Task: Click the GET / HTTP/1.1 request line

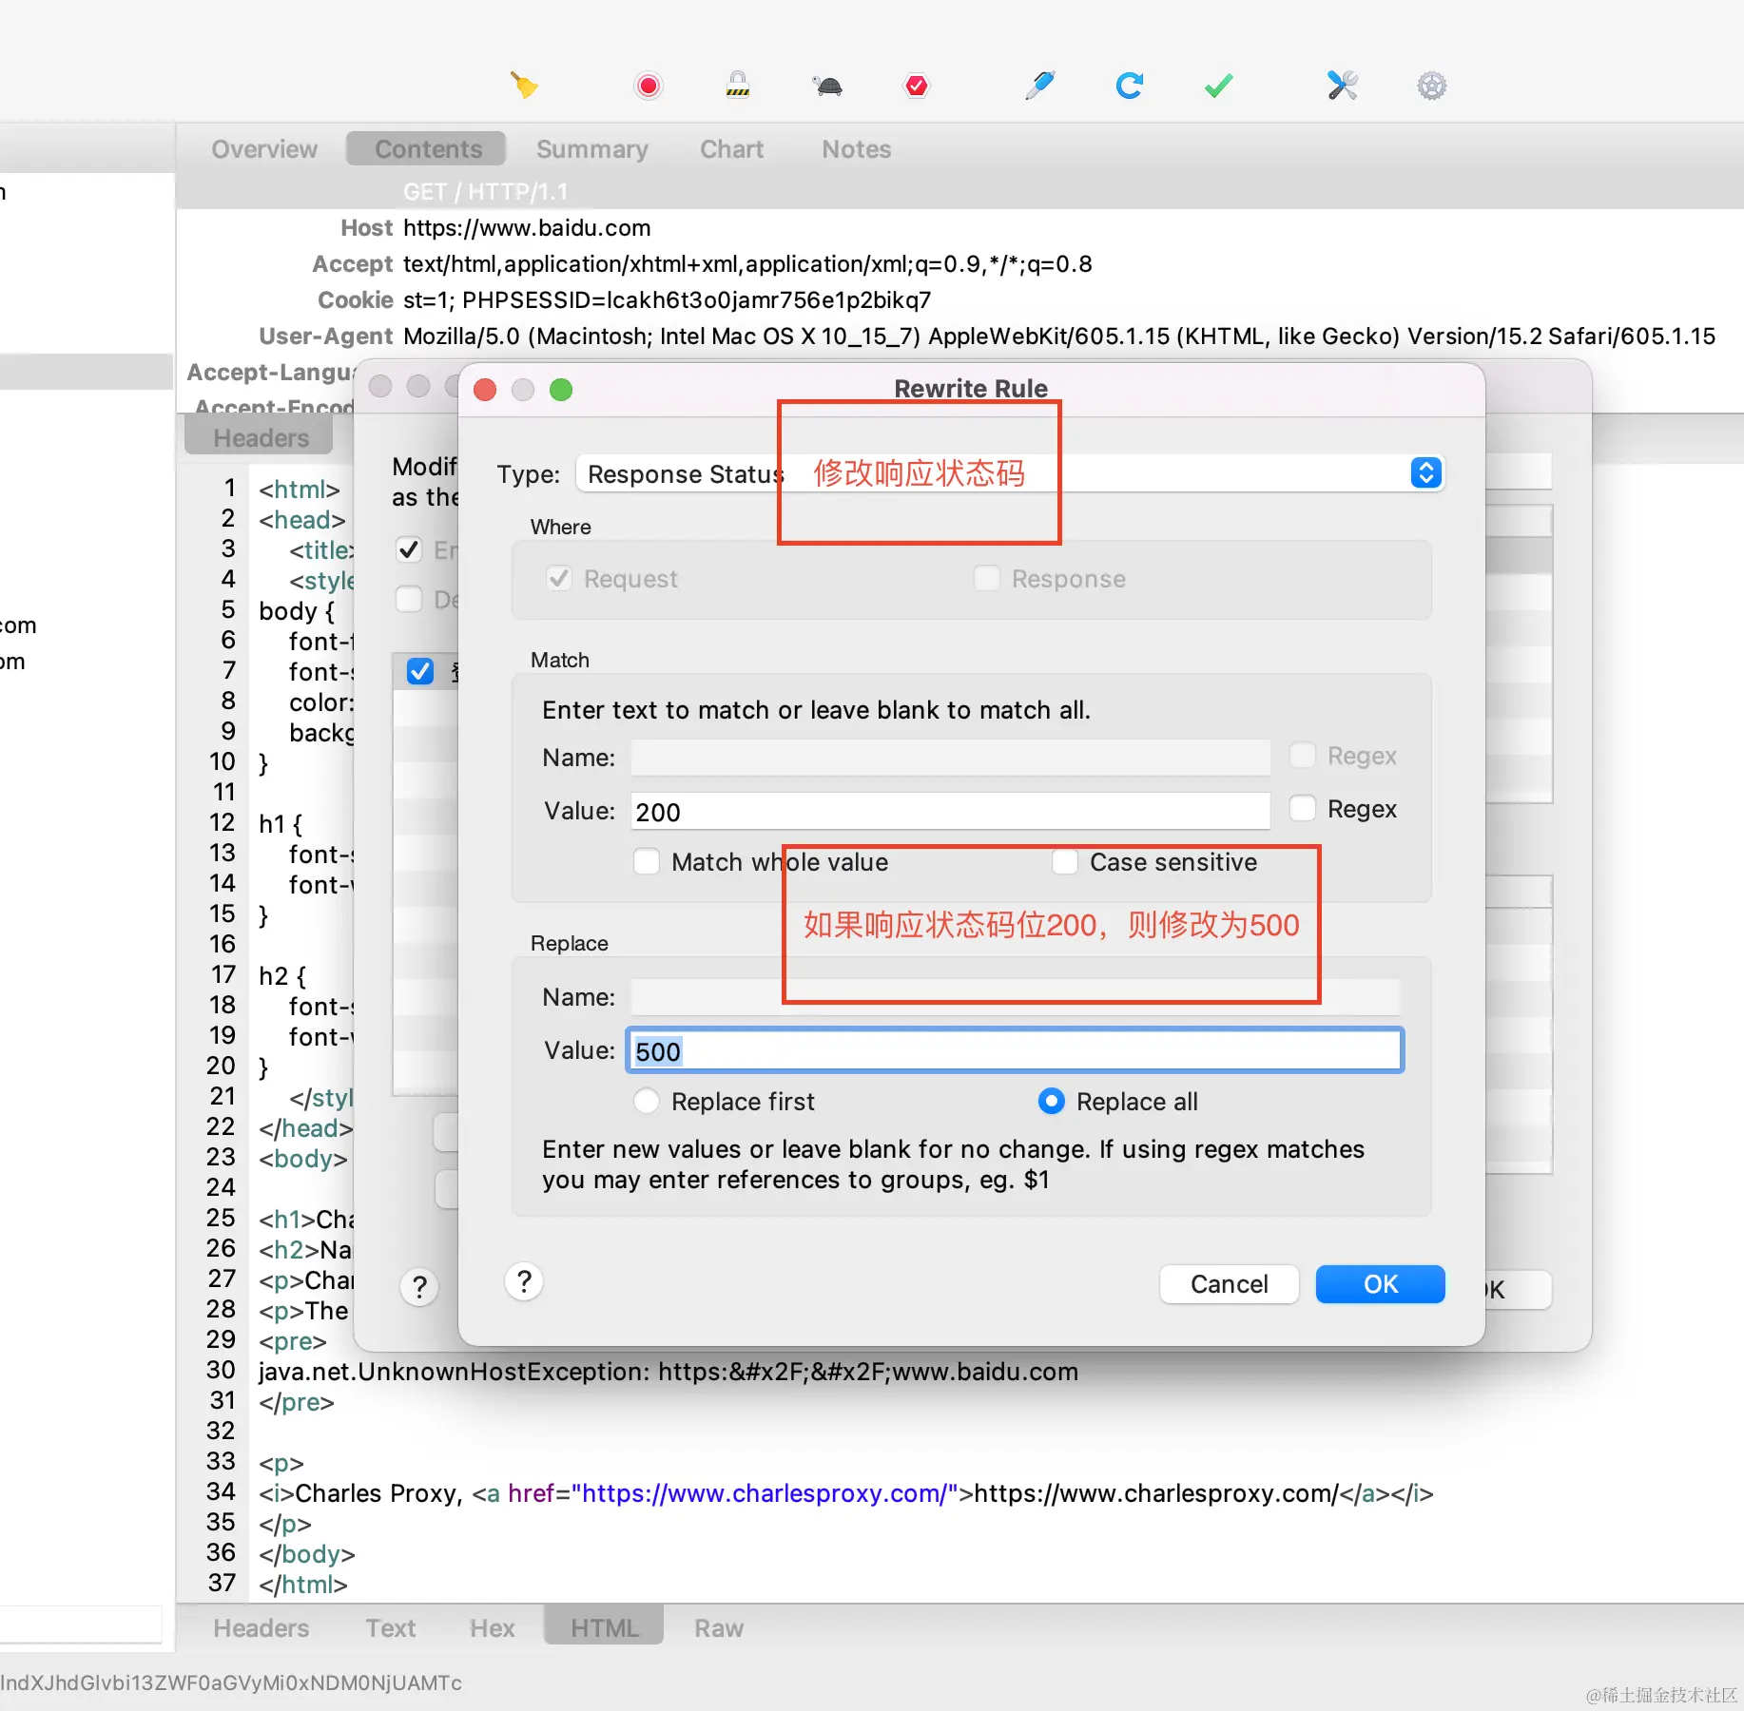Action: pos(485,192)
